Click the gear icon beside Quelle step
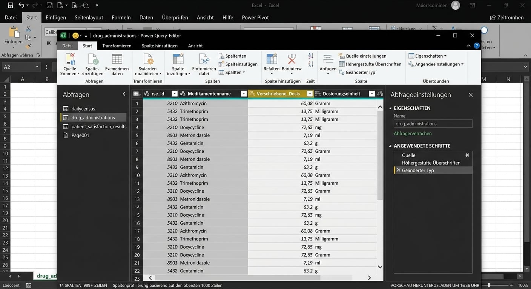 coord(467,155)
